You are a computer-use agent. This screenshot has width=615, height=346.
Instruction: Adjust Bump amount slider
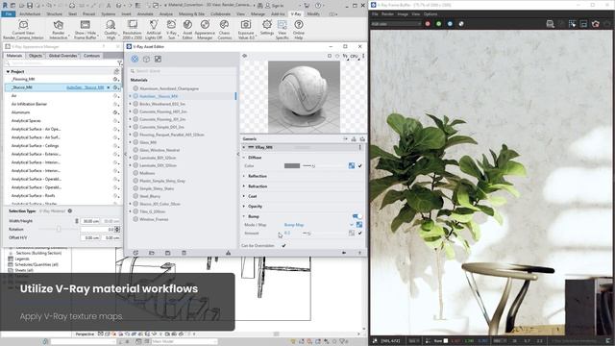[x=324, y=233]
